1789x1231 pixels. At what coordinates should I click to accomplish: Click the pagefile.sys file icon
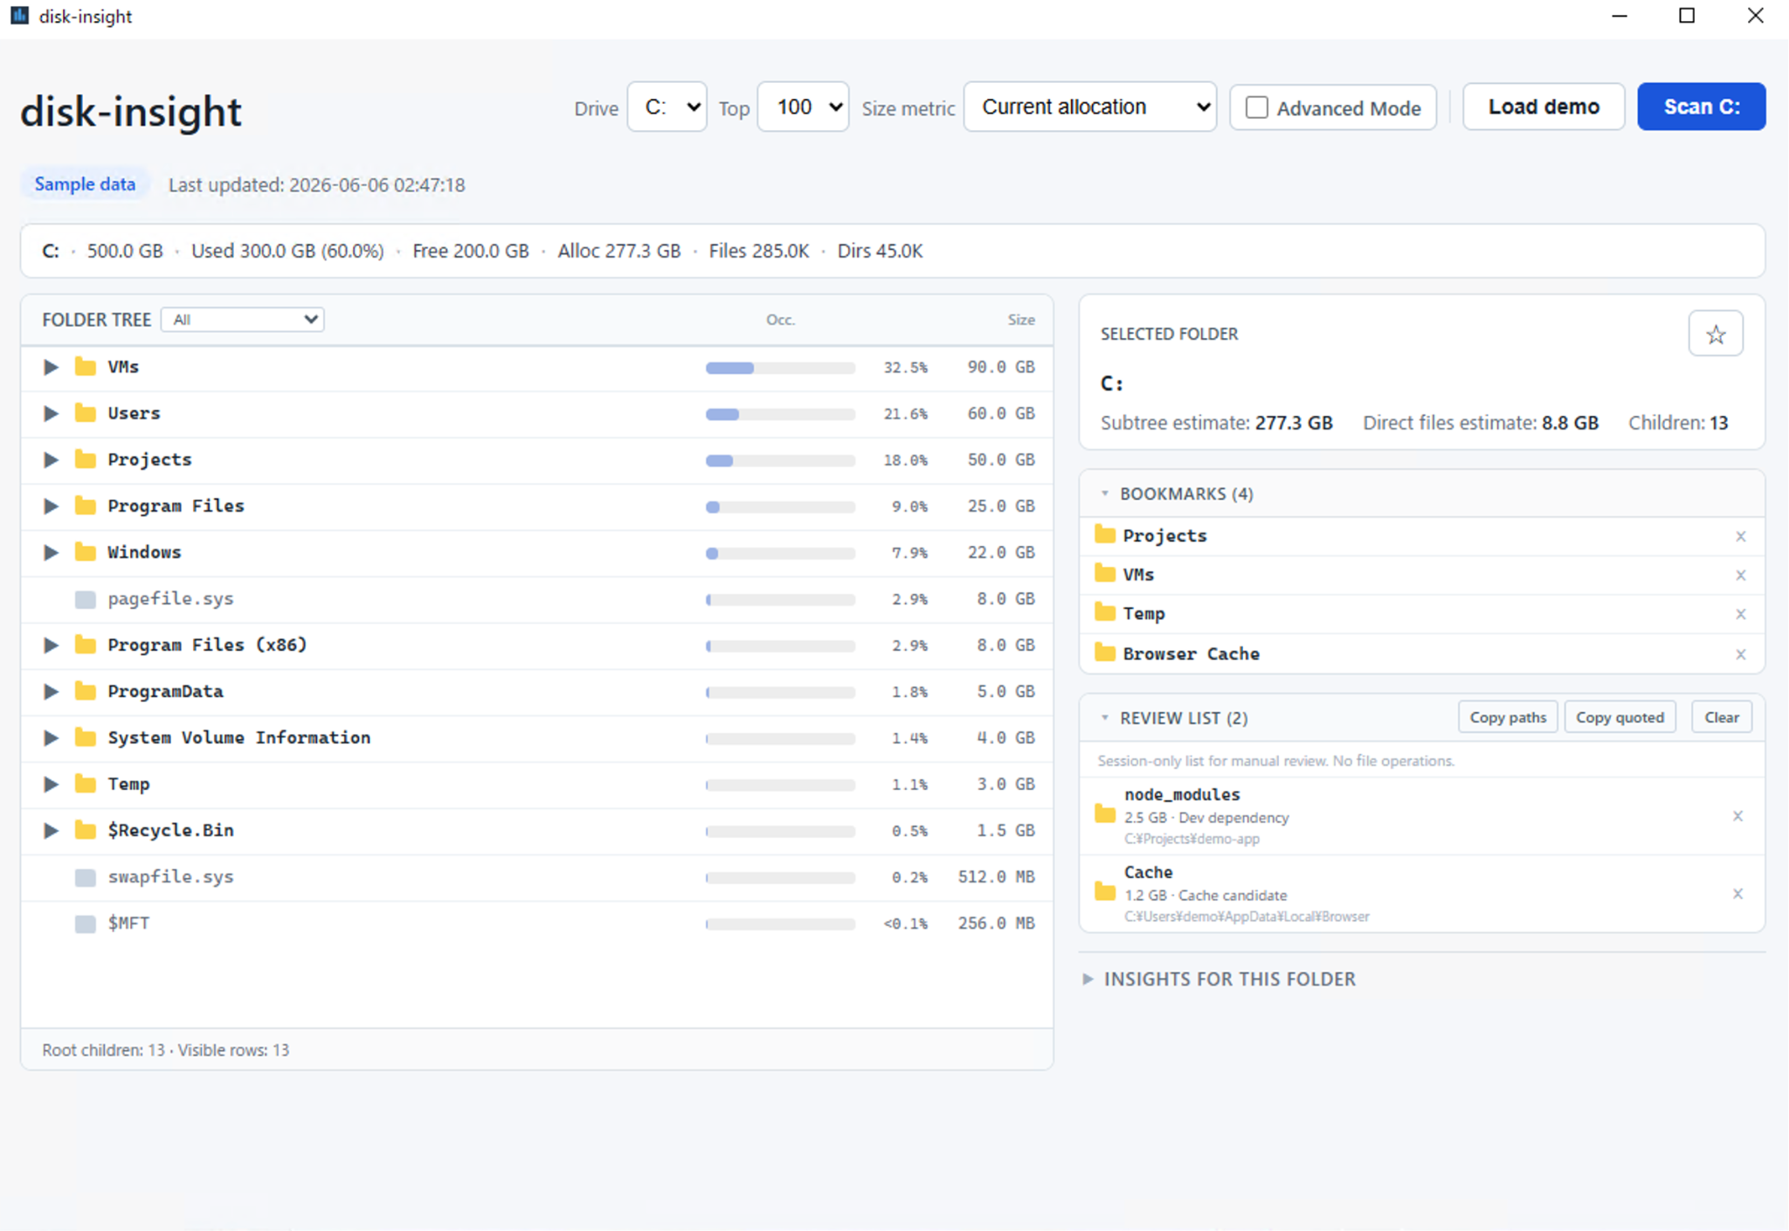[x=85, y=599]
